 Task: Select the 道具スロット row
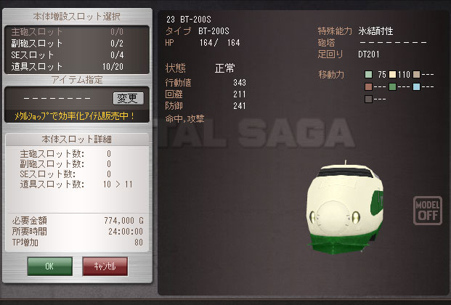(x=77, y=67)
